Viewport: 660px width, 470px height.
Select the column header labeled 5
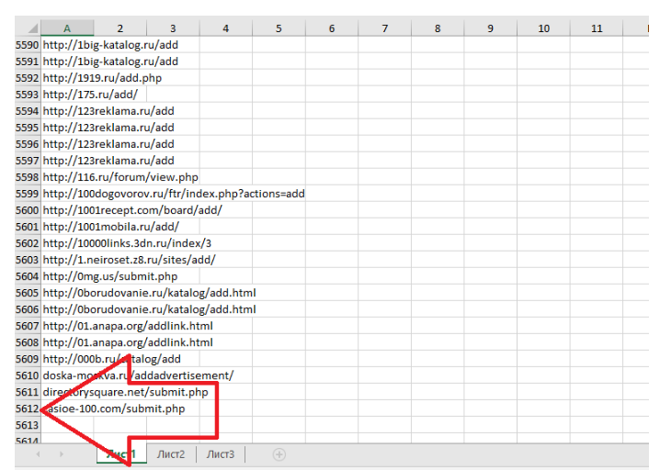279,28
